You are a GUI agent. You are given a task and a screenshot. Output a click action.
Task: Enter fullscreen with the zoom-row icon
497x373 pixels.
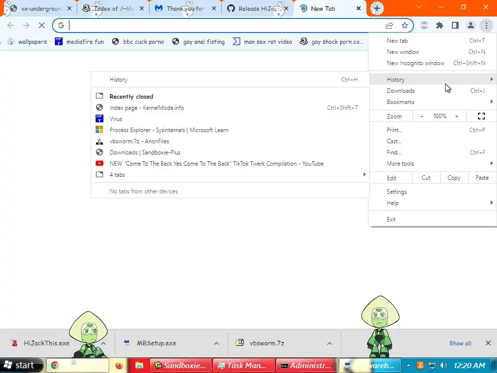(481, 117)
